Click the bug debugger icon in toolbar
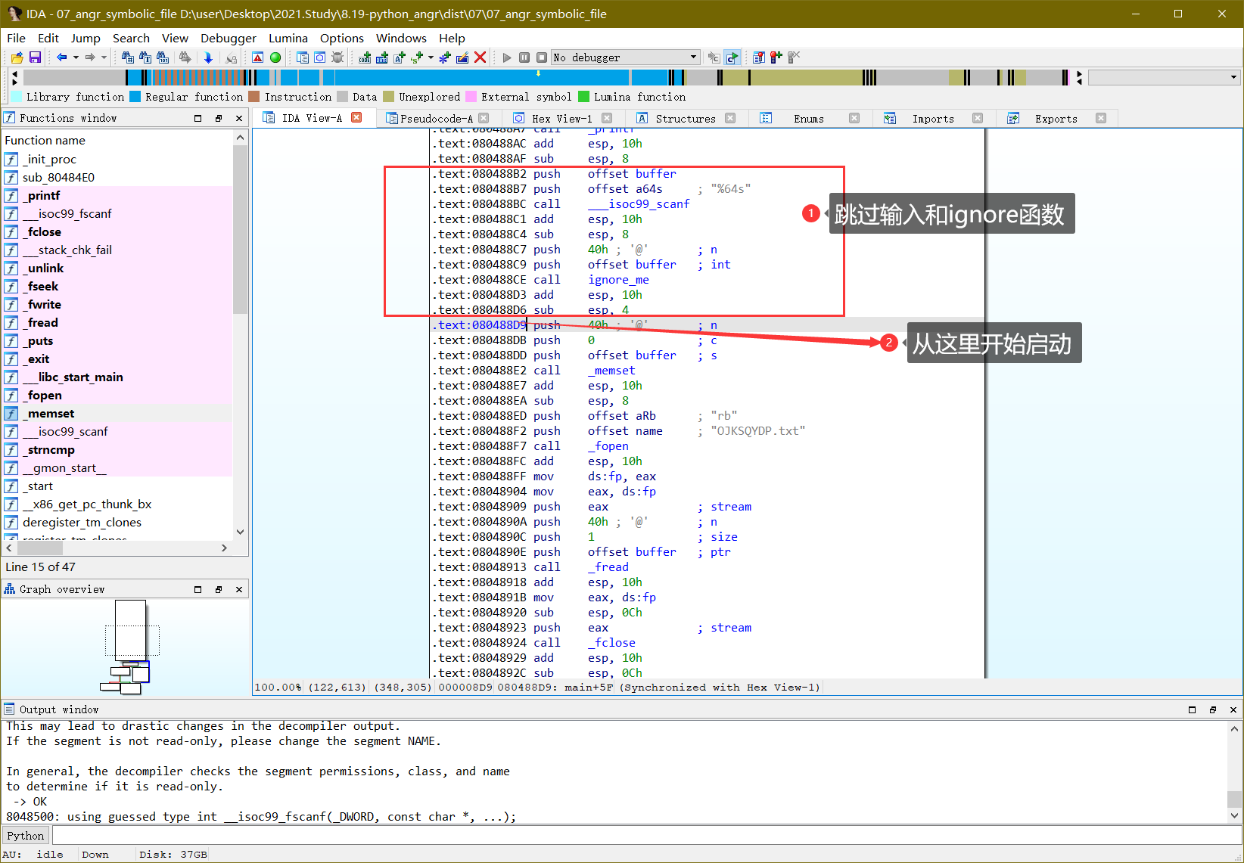The width and height of the screenshot is (1244, 863). (337, 57)
